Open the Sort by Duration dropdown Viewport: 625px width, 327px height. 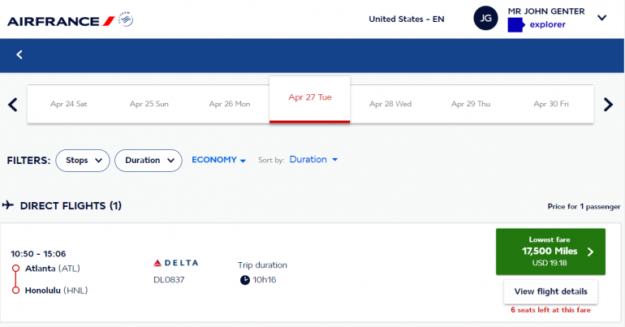(313, 160)
